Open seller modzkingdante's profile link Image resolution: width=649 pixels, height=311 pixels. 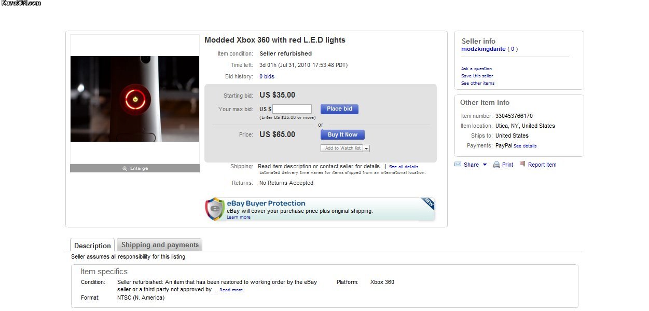[x=483, y=49]
